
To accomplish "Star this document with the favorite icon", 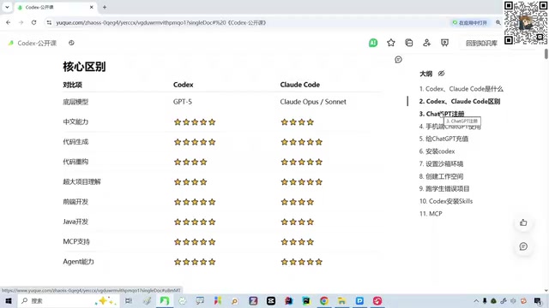I will [x=391, y=43].
